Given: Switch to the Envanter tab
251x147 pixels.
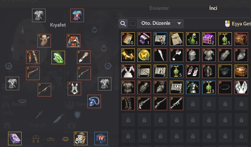Looking at the screenshot, I should coord(159,8).
